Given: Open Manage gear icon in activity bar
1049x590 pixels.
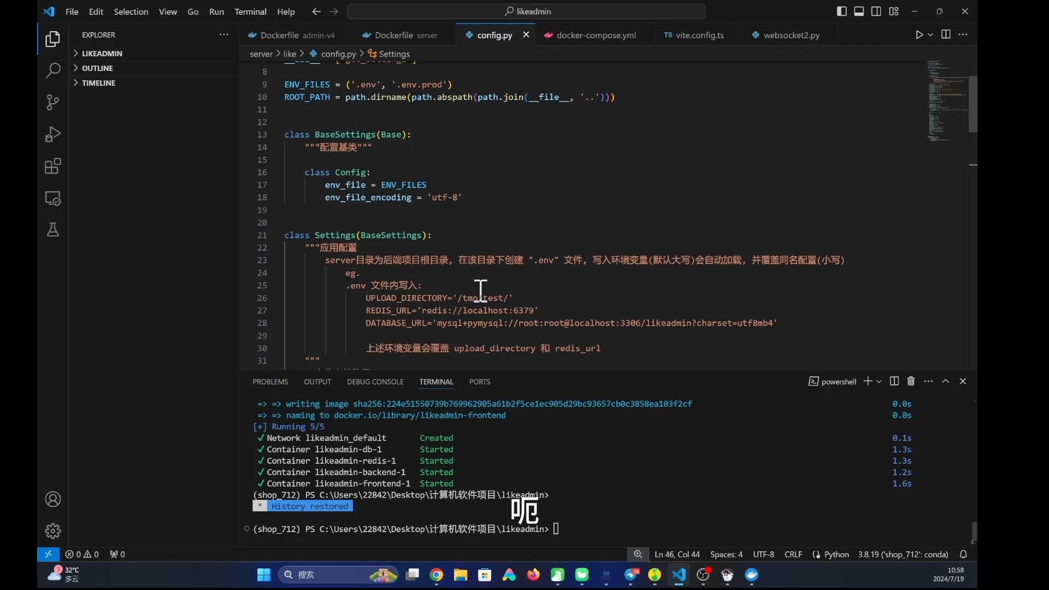Looking at the screenshot, I should click(x=52, y=530).
